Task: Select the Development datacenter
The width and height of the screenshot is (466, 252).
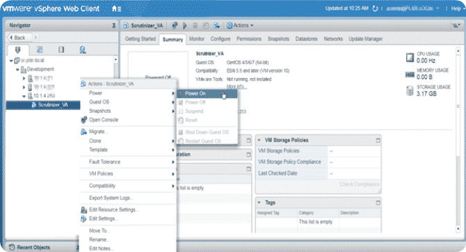Action: tap(40, 70)
